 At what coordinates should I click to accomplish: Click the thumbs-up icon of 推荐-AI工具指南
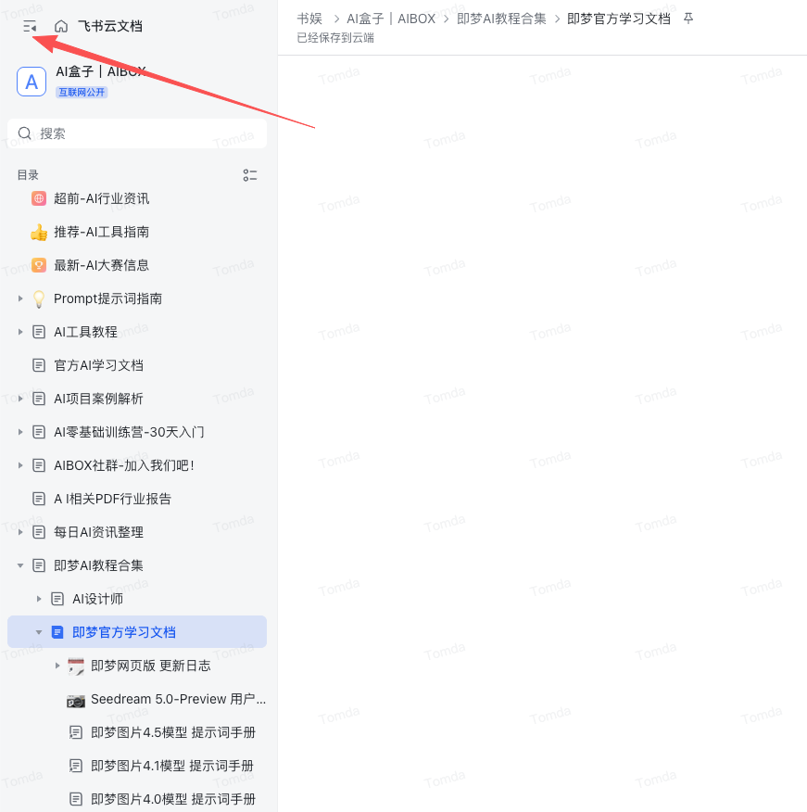[39, 232]
